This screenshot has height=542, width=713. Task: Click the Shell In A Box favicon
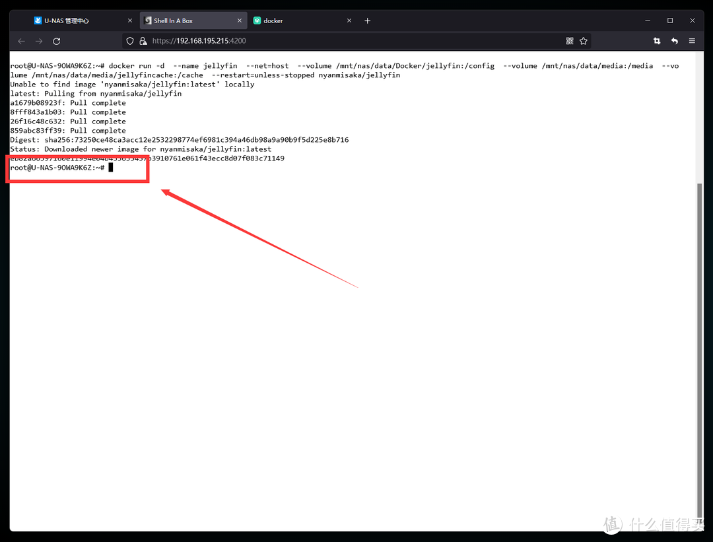pos(148,20)
